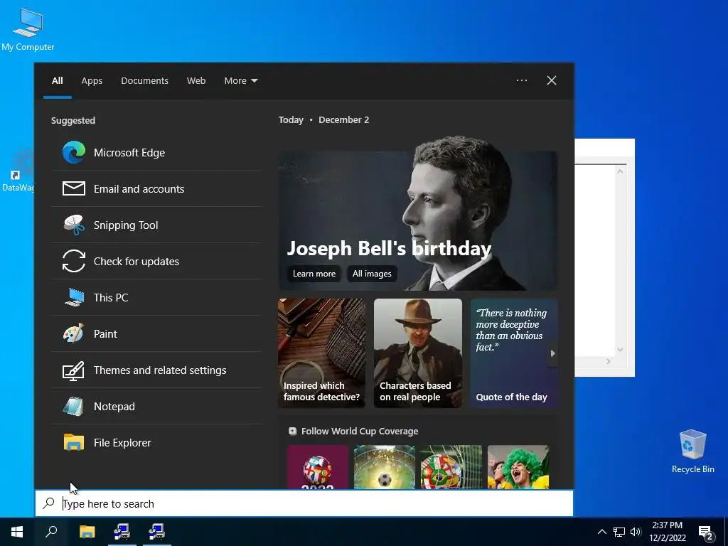Click the Today December 2 date header
728x546 pixels.
(x=323, y=119)
